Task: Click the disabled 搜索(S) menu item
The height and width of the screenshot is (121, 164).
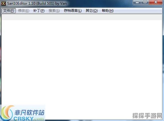Action: click(54, 11)
